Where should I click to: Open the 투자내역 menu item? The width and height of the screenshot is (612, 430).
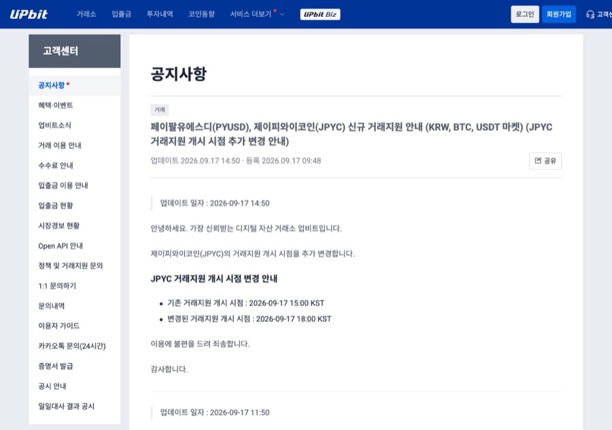[160, 14]
